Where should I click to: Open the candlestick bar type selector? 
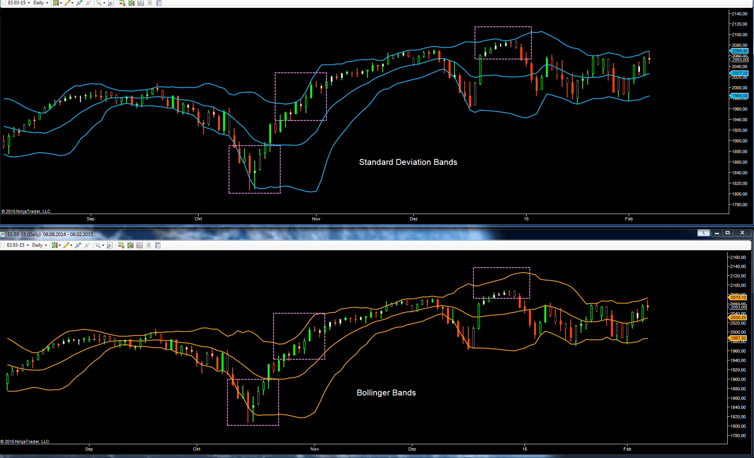click(56, 3)
